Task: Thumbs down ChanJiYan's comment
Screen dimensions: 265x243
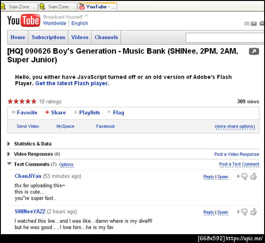Action: click(244, 177)
